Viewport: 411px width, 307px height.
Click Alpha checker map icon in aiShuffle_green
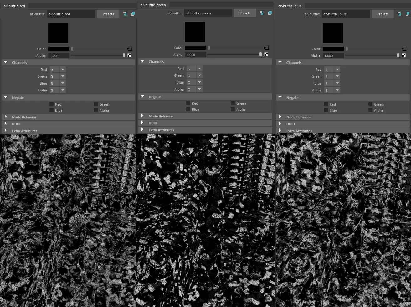(266, 54)
